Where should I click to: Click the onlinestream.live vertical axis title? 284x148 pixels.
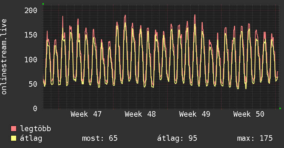coord(4,57)
